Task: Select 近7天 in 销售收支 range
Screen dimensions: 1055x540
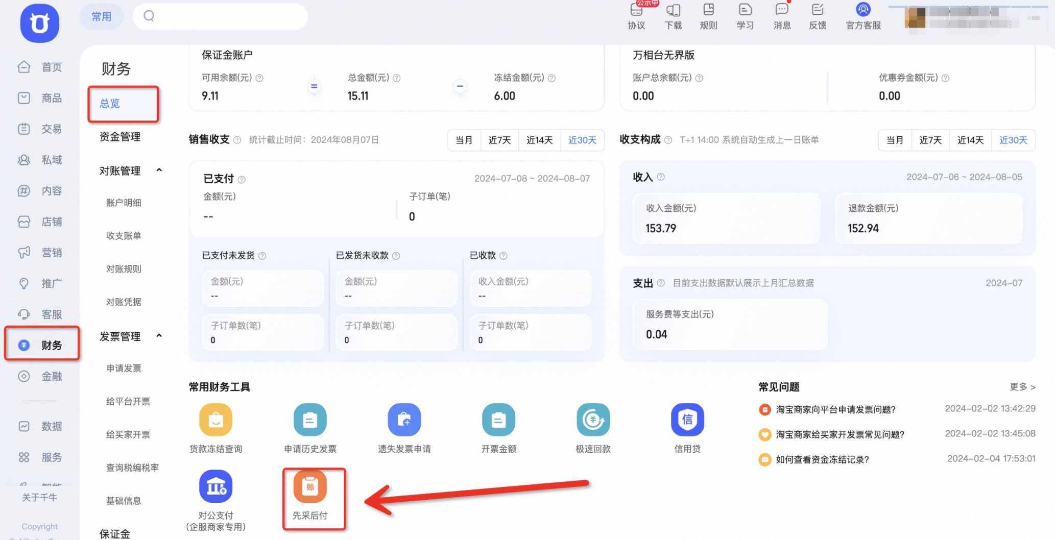Action: (499, 140)
